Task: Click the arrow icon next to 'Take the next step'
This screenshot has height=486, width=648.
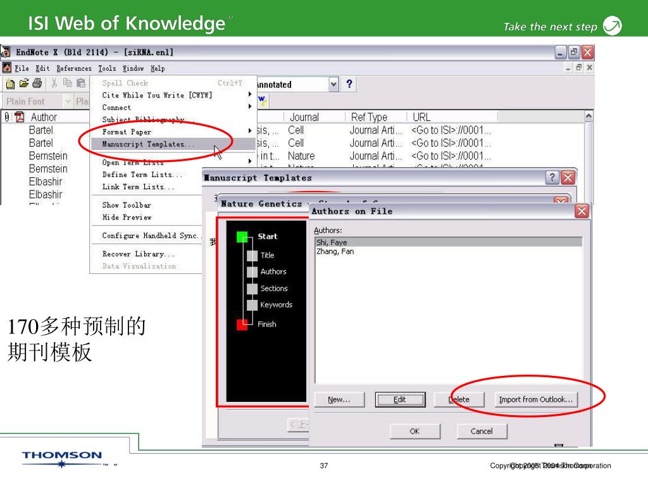Action: [x=612, y=25]
